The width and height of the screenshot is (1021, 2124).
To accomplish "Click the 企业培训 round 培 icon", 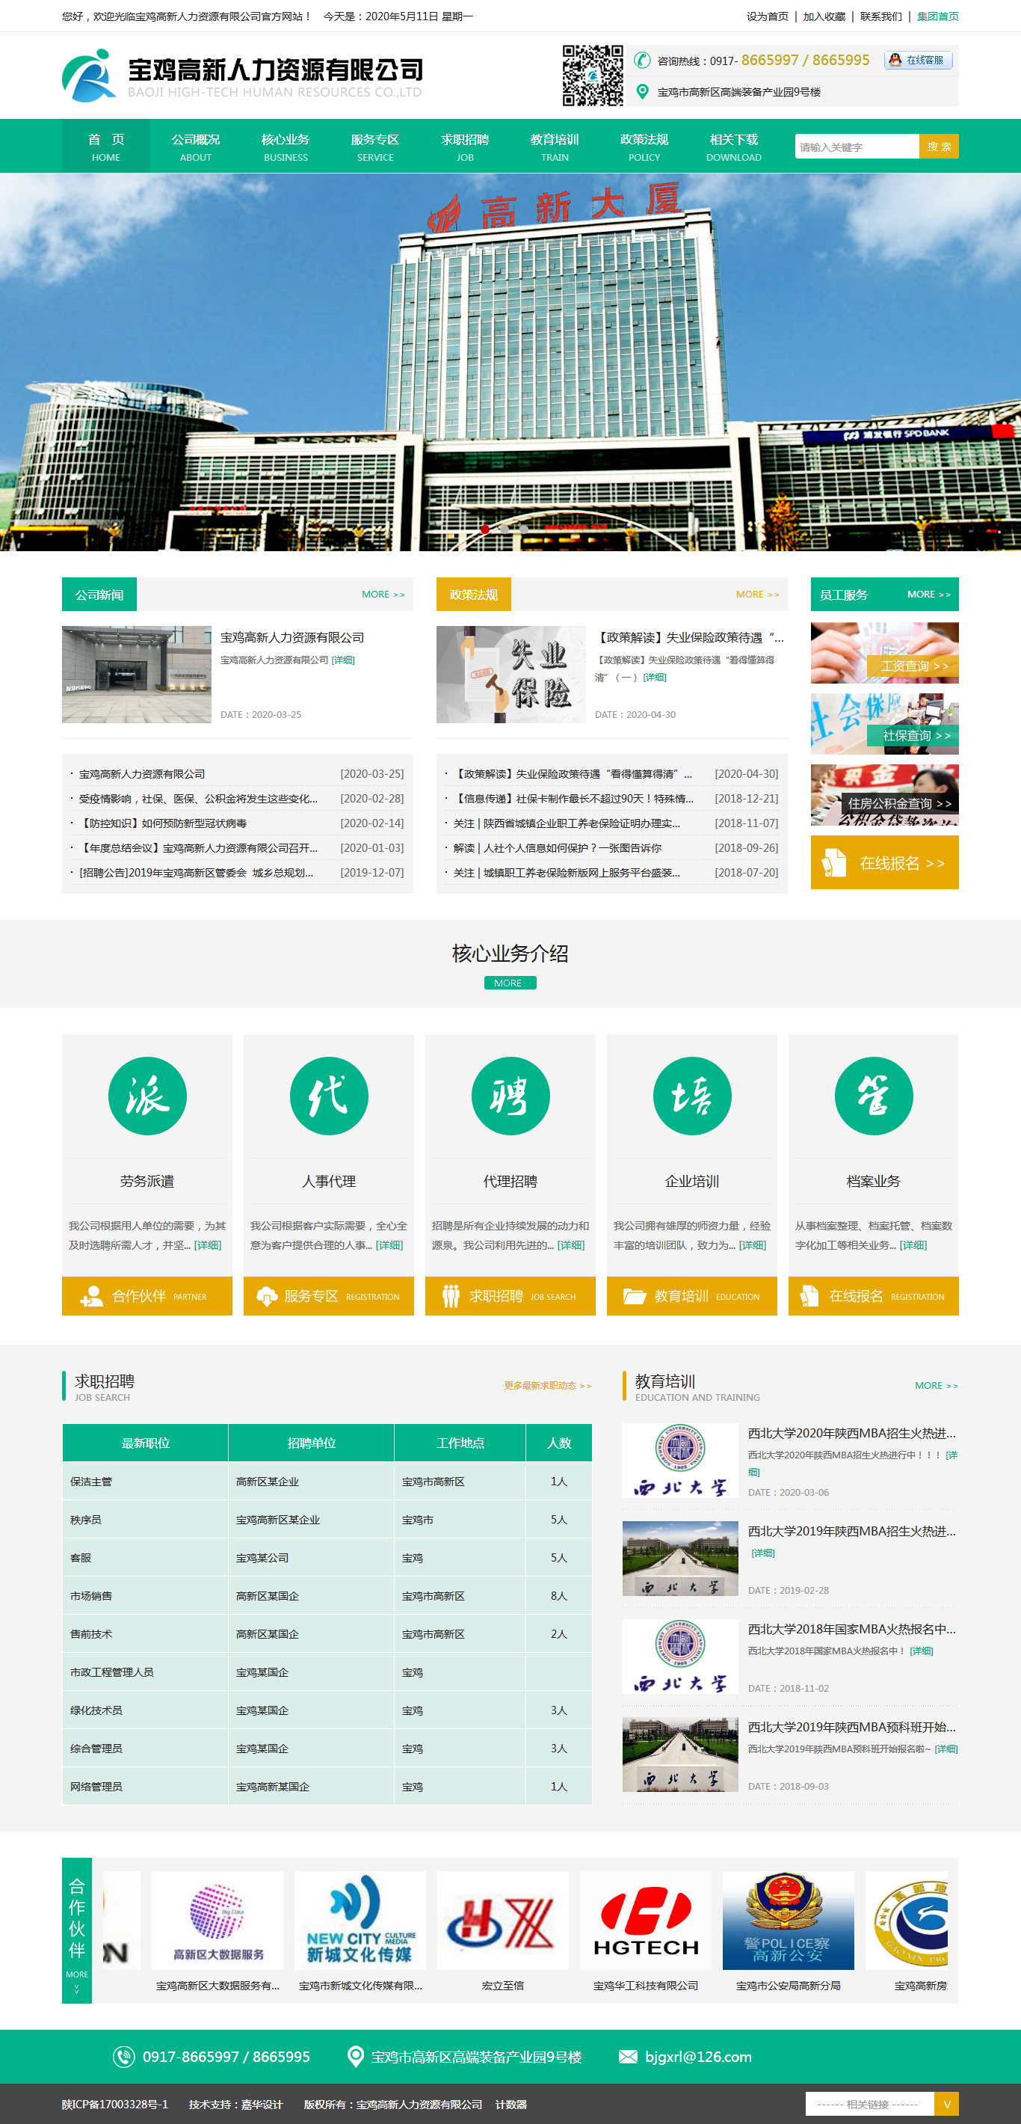I will pyautogui.click(x=692, y=1096).
